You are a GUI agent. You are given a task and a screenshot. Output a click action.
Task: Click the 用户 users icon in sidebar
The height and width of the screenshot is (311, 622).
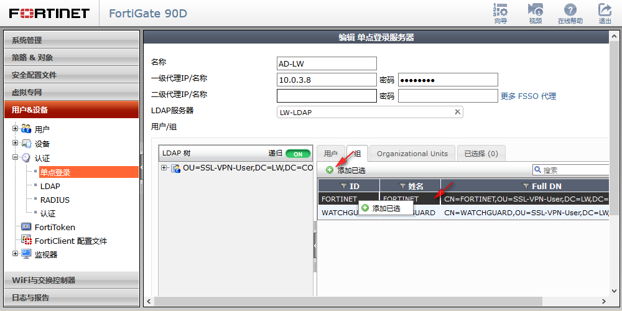(x=26, y=129)
